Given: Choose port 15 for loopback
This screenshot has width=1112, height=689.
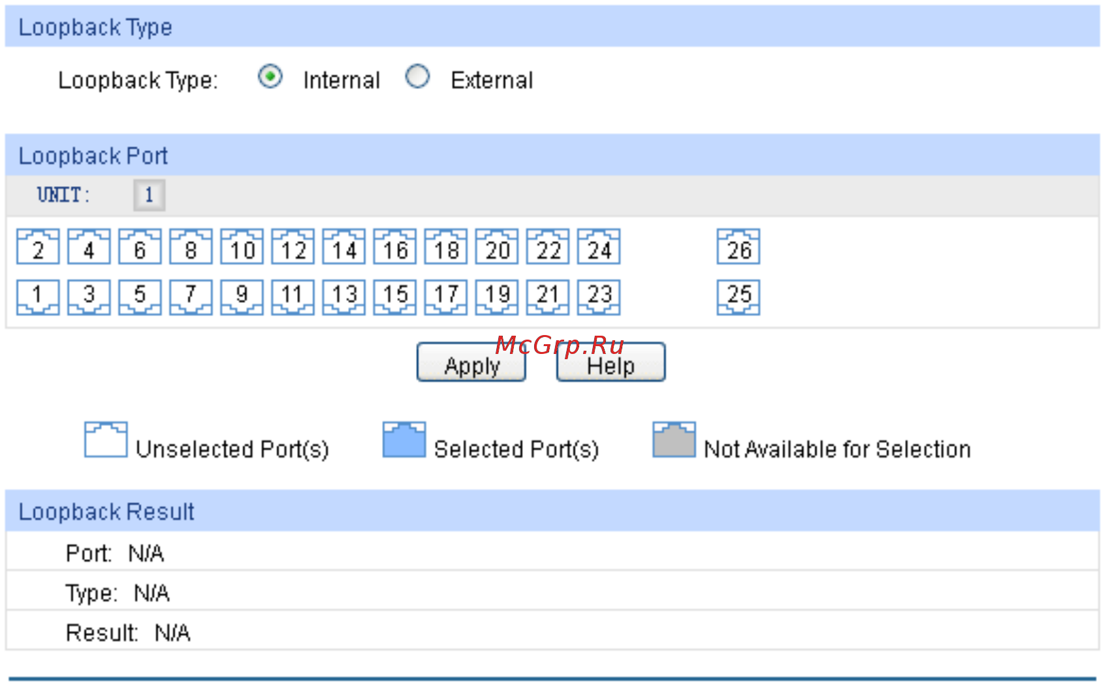Looking at the screenshot, I should (394, 297).
